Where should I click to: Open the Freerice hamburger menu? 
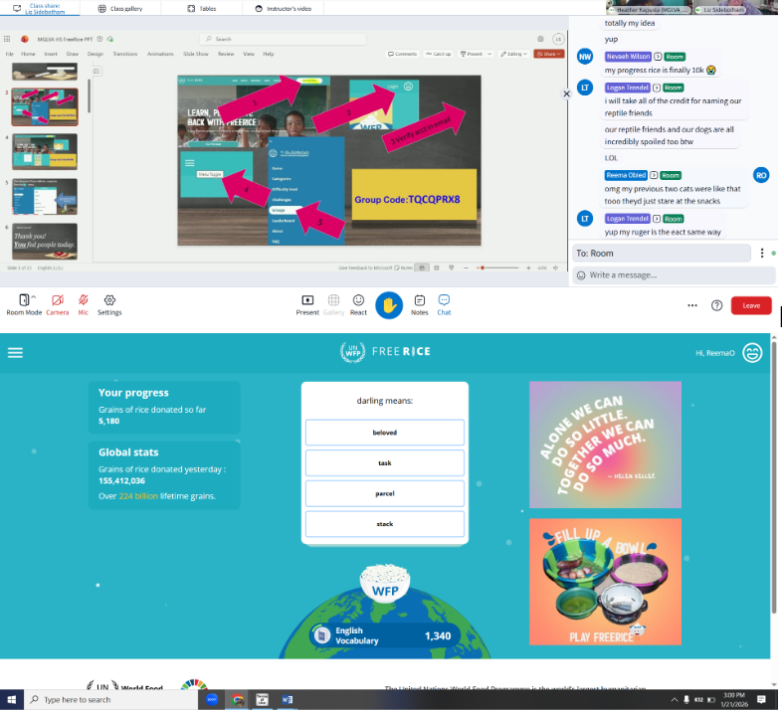pos(15,353)
